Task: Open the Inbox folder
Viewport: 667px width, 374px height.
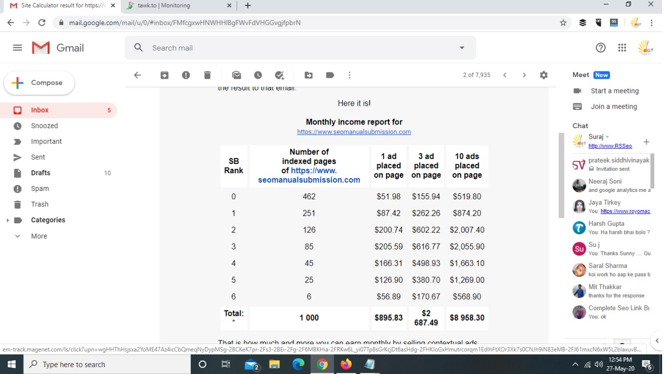Action: click(x=58, y=110)
